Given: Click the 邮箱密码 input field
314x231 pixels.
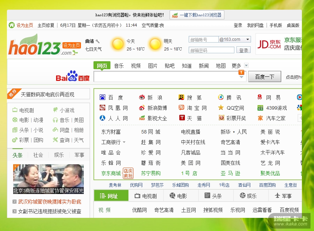Looking at the screenshot, I should pos(211,50).
